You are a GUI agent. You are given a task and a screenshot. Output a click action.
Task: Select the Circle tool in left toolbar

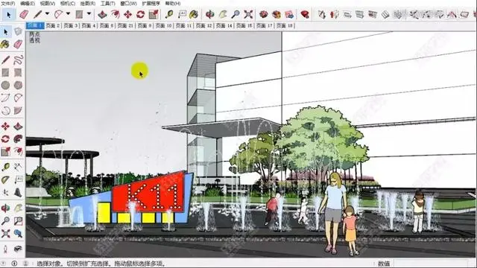click(5, 85)
